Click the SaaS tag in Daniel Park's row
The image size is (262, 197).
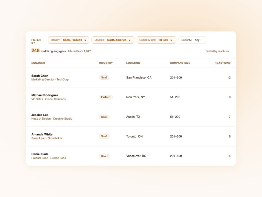(x=104, y=156)
